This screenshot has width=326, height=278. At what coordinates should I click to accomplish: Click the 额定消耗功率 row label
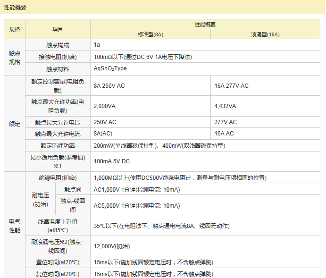click(x=58, y=145)
